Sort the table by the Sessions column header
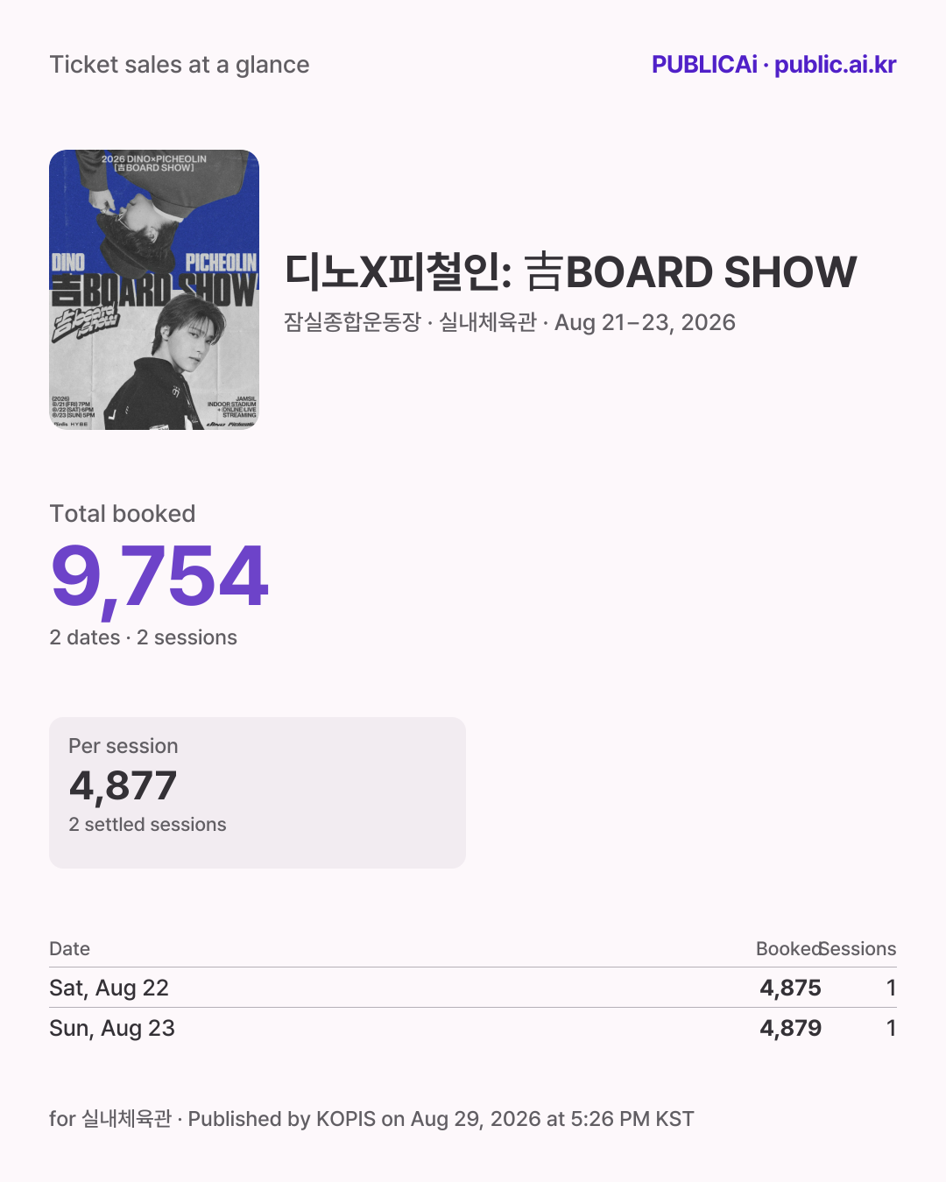The height and width of the screenshot is (1182, 946). [858, 949]
